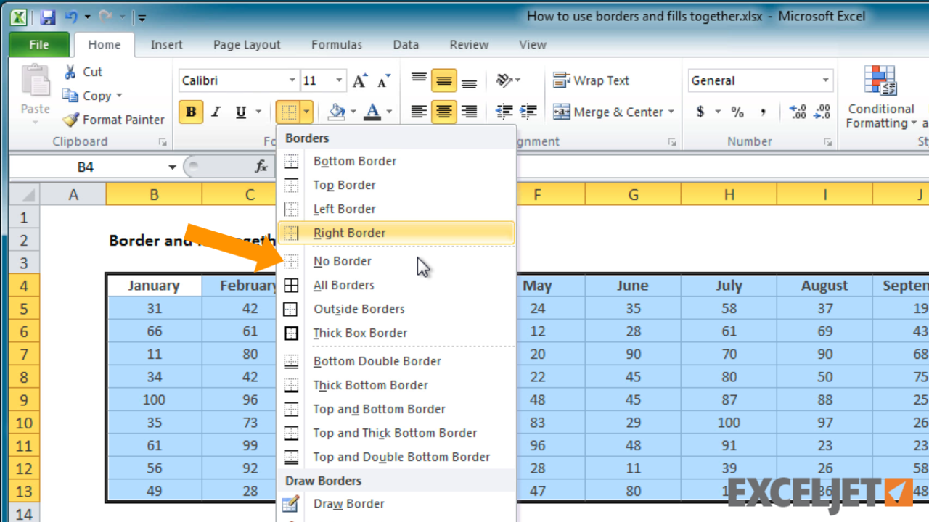The image size is (929, 522).
Task: Open the General number format dropdown
Action: pos(825,80)
